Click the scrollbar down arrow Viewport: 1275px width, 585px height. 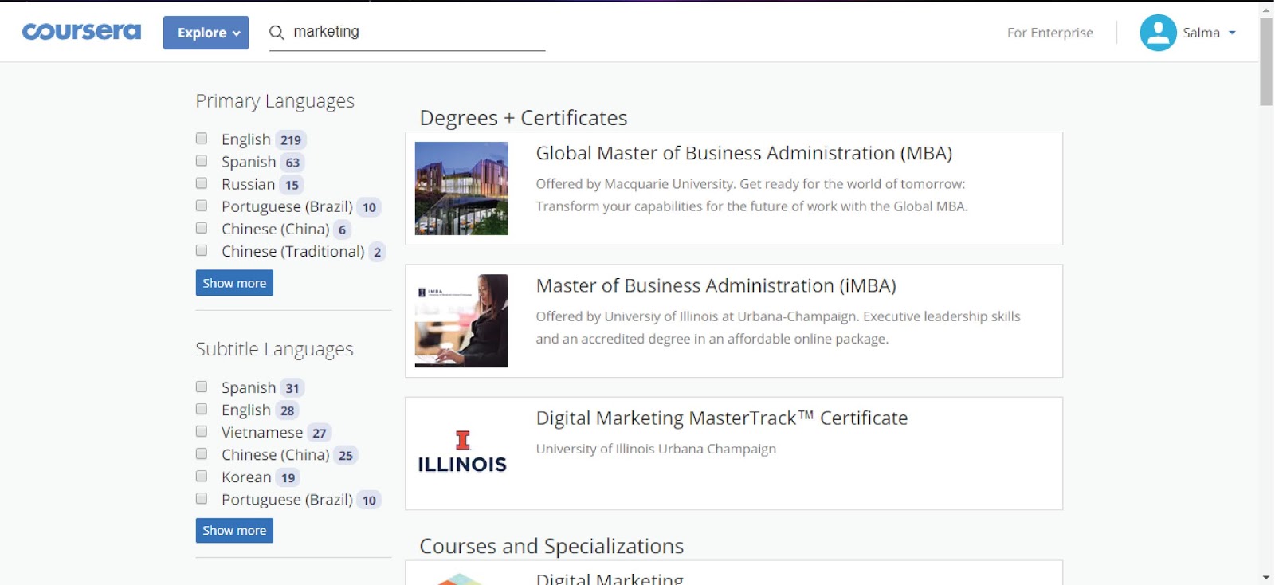point(1266,577)
